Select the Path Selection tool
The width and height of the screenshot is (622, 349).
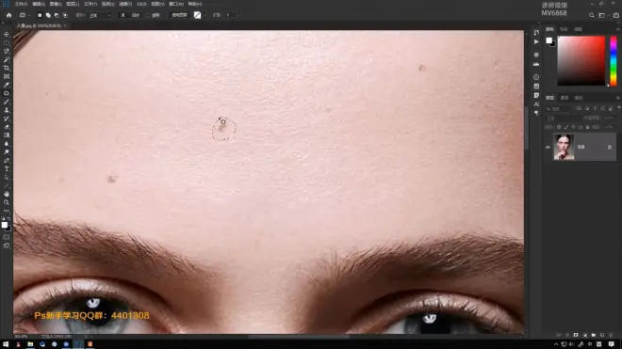click(7, 177)
